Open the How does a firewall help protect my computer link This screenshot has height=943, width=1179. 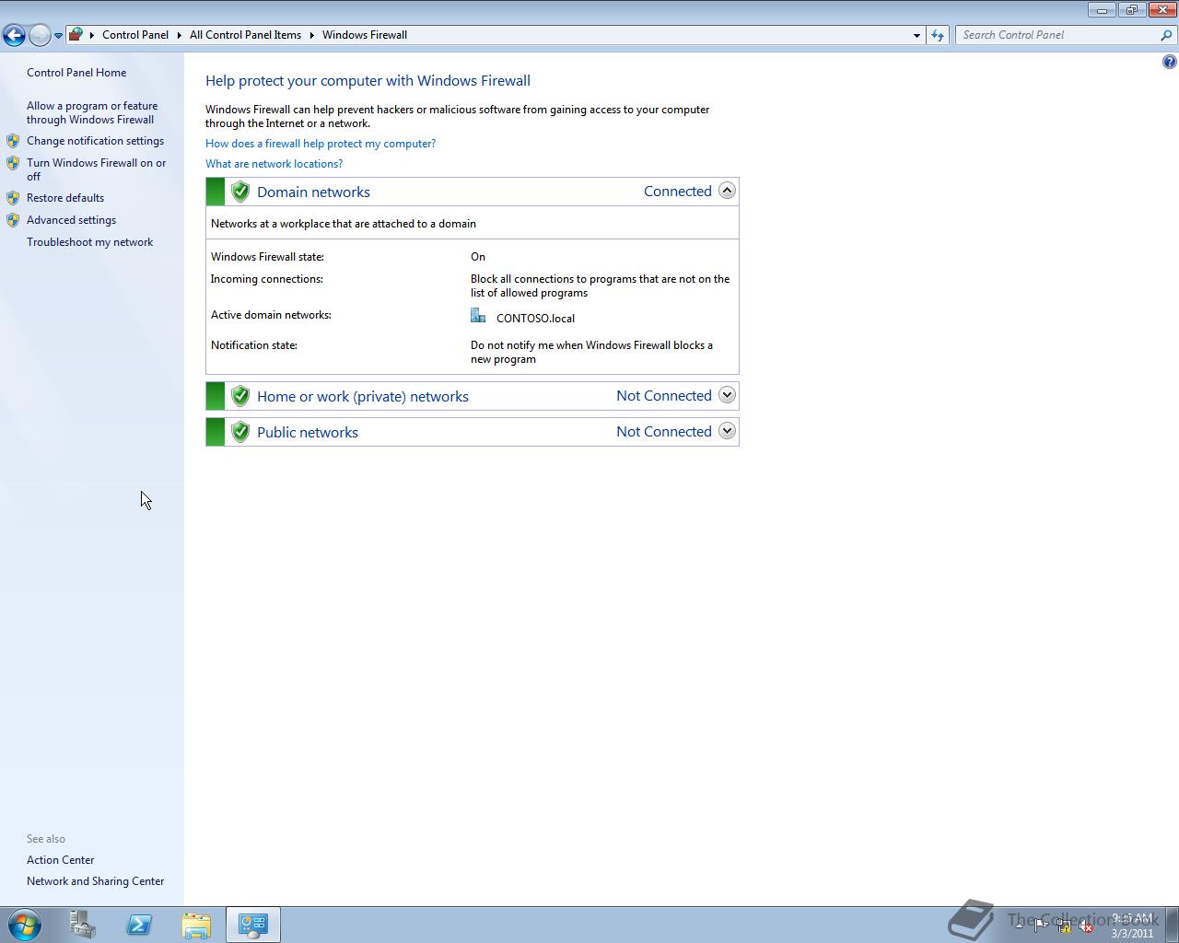pos(321,143)
